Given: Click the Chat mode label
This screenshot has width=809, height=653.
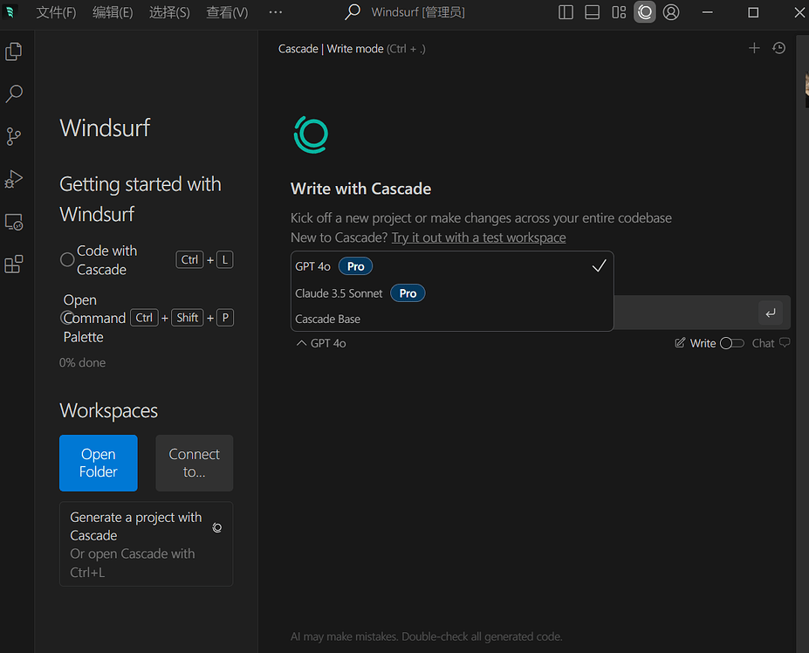Looking at the screenshot, I should pos(763,343).
